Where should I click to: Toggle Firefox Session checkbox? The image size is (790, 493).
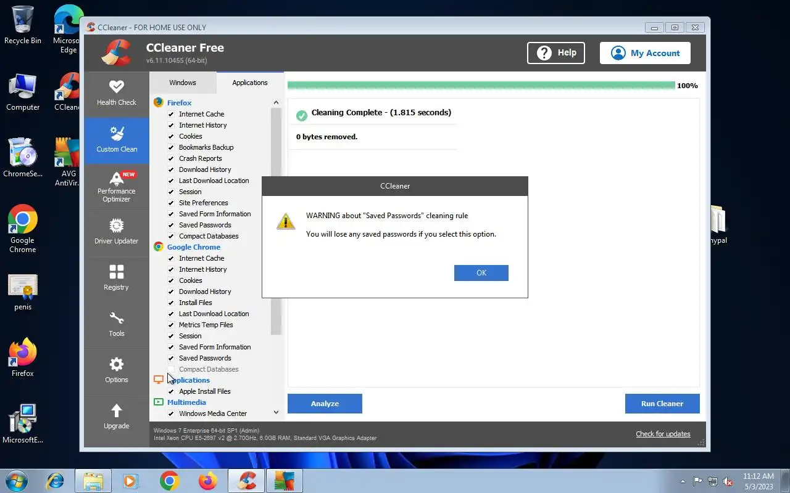171,192
